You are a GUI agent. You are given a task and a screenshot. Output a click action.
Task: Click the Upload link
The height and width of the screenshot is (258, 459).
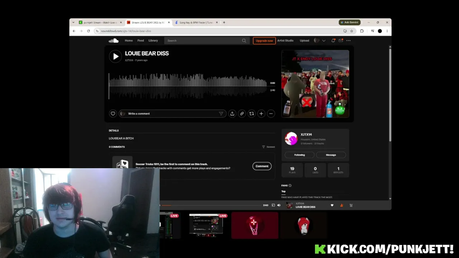[304, 40]
